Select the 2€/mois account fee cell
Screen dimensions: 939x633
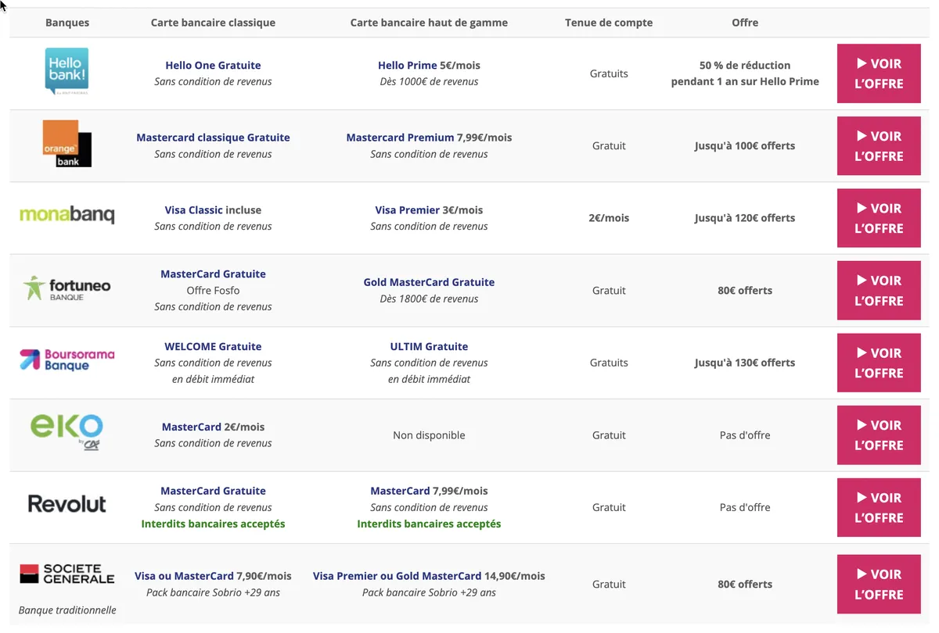tap(609, 218)
